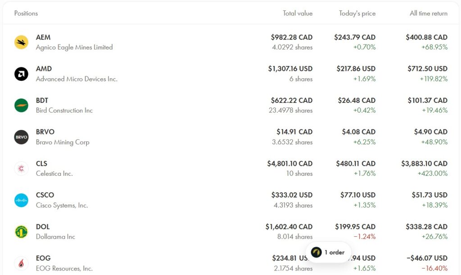Click the Dollarama logo icon
Viewport: 461px width, 275px height.
(x=21, y=231)
